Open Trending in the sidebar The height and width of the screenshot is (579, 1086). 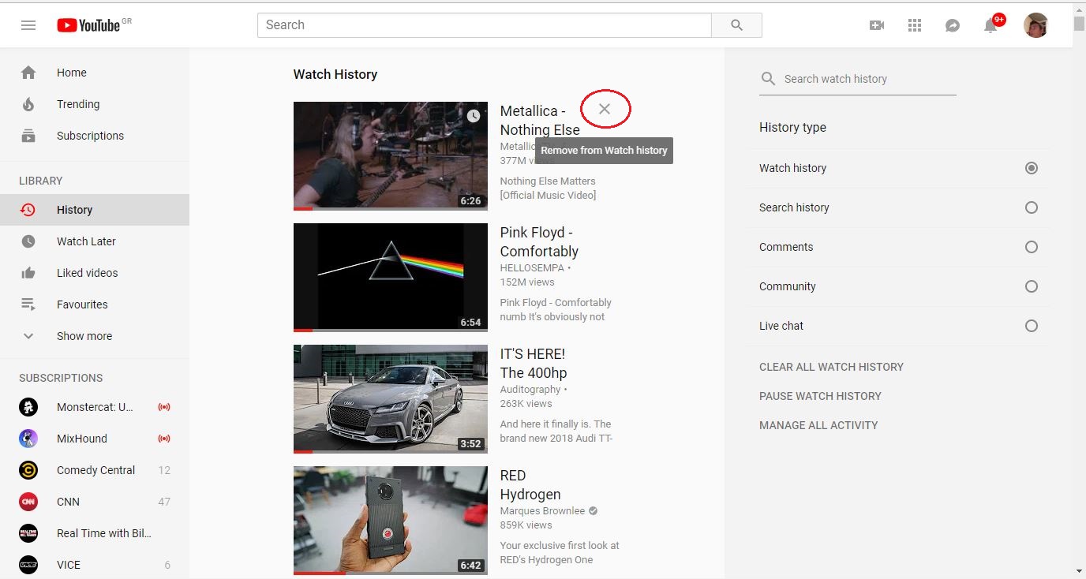point(95,104)
